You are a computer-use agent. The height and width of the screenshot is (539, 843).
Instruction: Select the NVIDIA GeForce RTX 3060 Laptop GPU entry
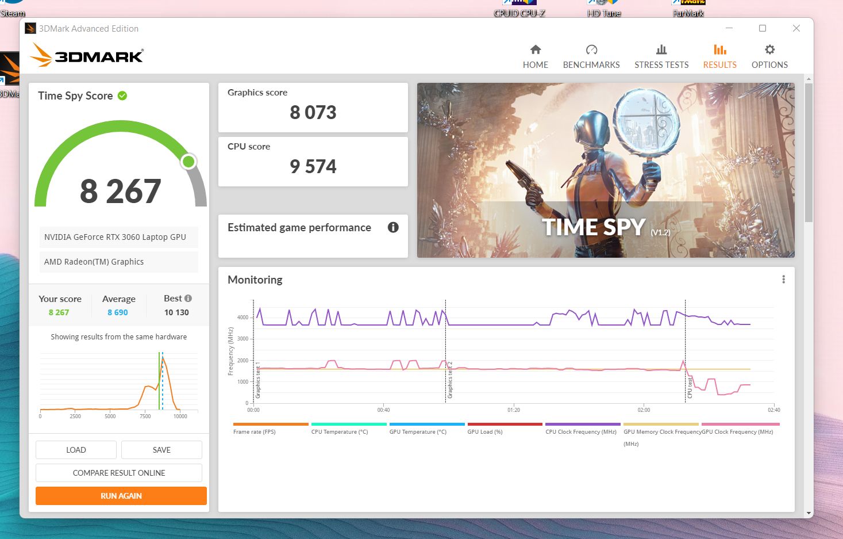click(x=119, y=237)
